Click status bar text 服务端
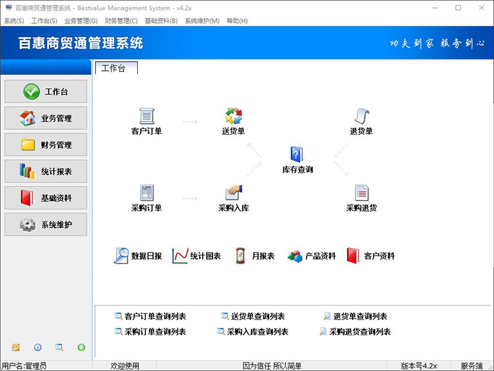The image size is (494, 371). 472,366
